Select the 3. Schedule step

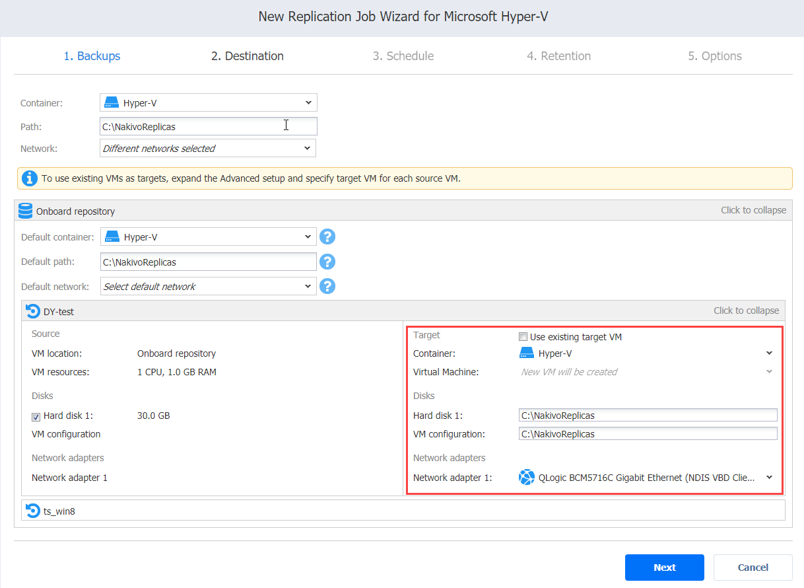click(x=403, y=56)
